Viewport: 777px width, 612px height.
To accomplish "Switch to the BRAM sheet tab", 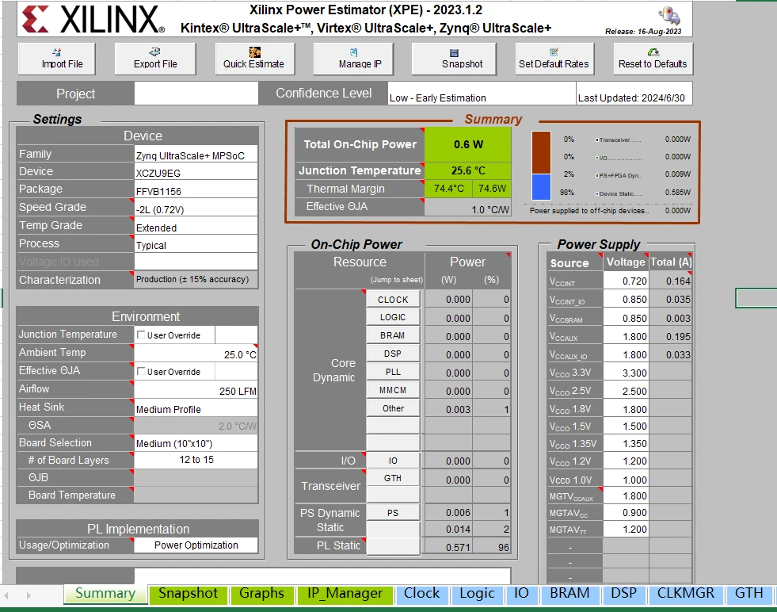I will (569, 594).
